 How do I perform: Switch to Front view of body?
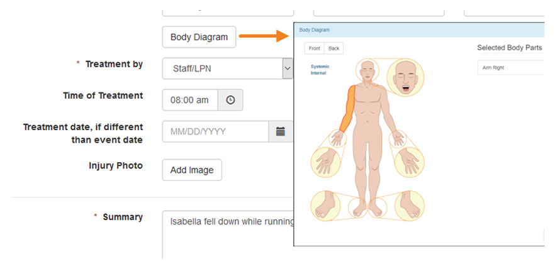[x=315, y=48]
